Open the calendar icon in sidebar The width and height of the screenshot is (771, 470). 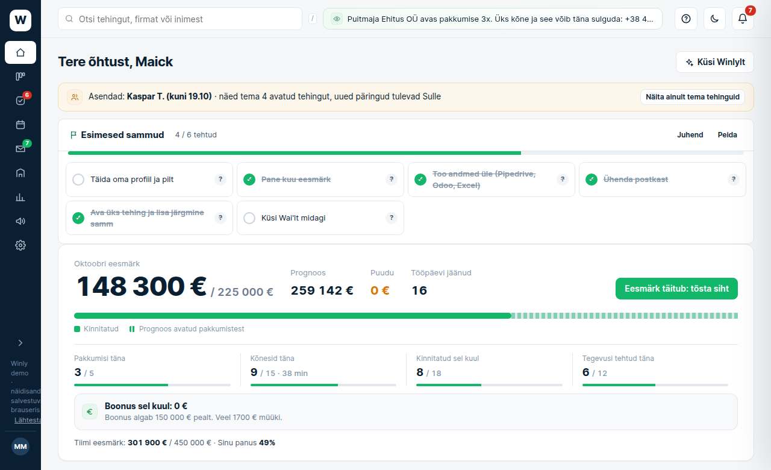tap(20, 125)
